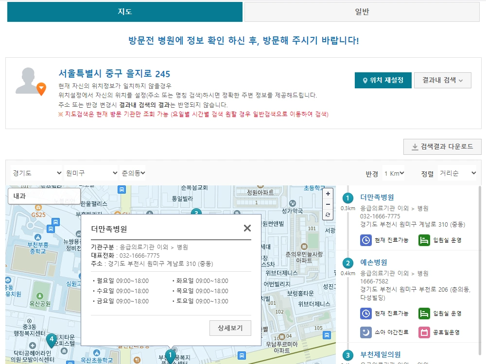Screen dimensions: 486x364
Task: Click the 공휴일운영 calendar icon
Action: [x=424, y=332]
